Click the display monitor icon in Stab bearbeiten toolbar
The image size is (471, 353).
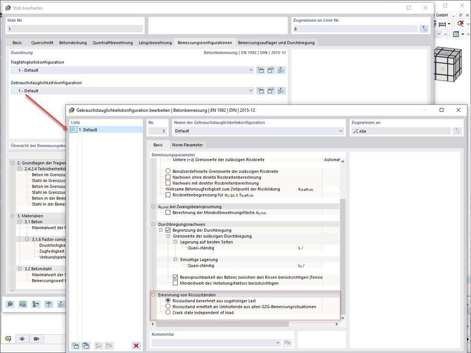tap(48, 304)
